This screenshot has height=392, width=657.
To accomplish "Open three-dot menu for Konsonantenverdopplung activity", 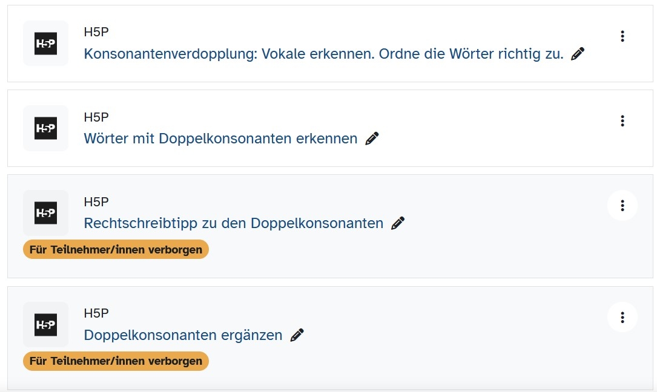I will [x=622, y=36].
